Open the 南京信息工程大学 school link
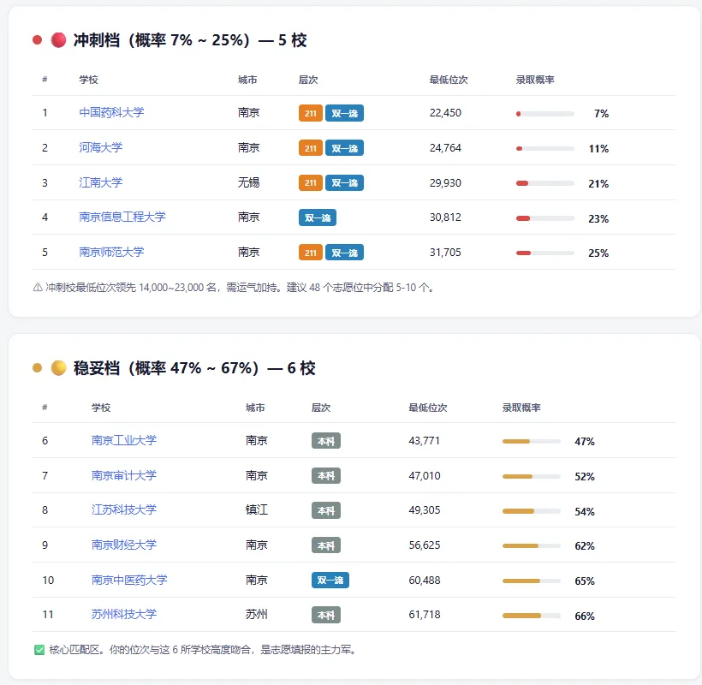This screenshot has height=685, width=702. (122, 217)
